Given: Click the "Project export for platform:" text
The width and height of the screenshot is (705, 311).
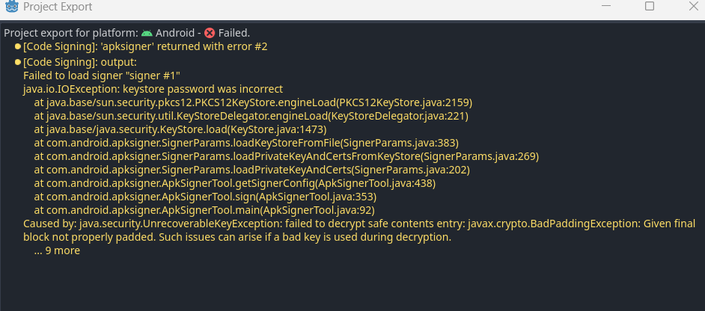Looking at the screenshot, I should coord(71,33).
